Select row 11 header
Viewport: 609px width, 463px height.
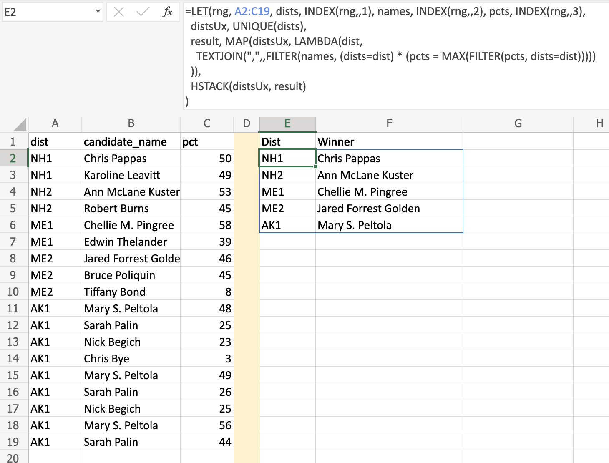point(13,309)
